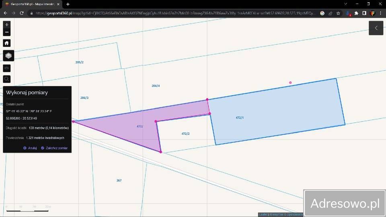Viewport: 386px width, 217px height.
Task: Click parcel label 472/1
Action: [240, 118]
